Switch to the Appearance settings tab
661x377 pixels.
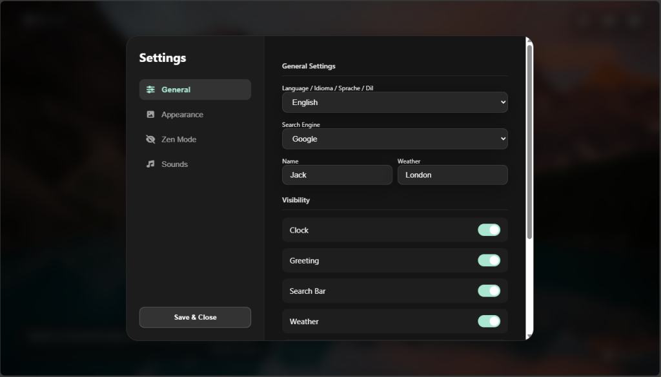coord(182,115)
